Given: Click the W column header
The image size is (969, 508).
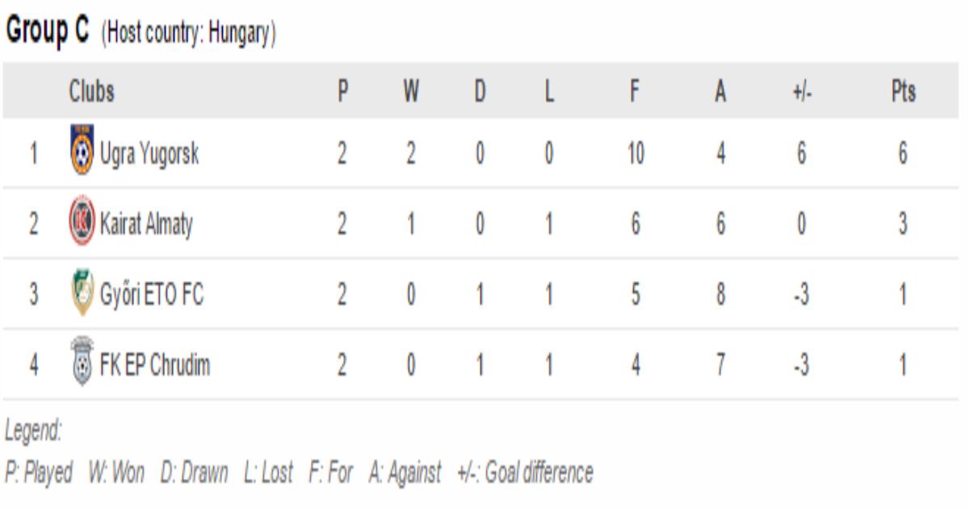Looking at the screenshot, I should [x=411, y=92].
